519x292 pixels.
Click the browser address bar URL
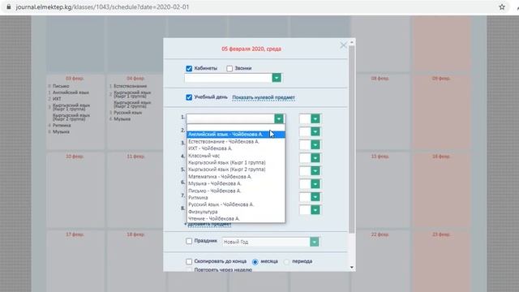click(x=102, y=7)
